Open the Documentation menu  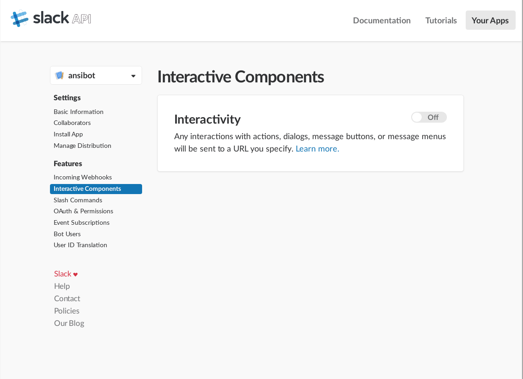coord(381,21)
